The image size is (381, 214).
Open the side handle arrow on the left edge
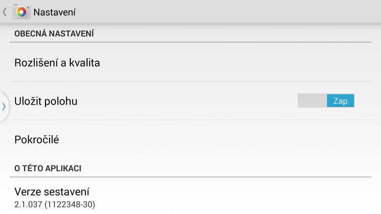4,106
